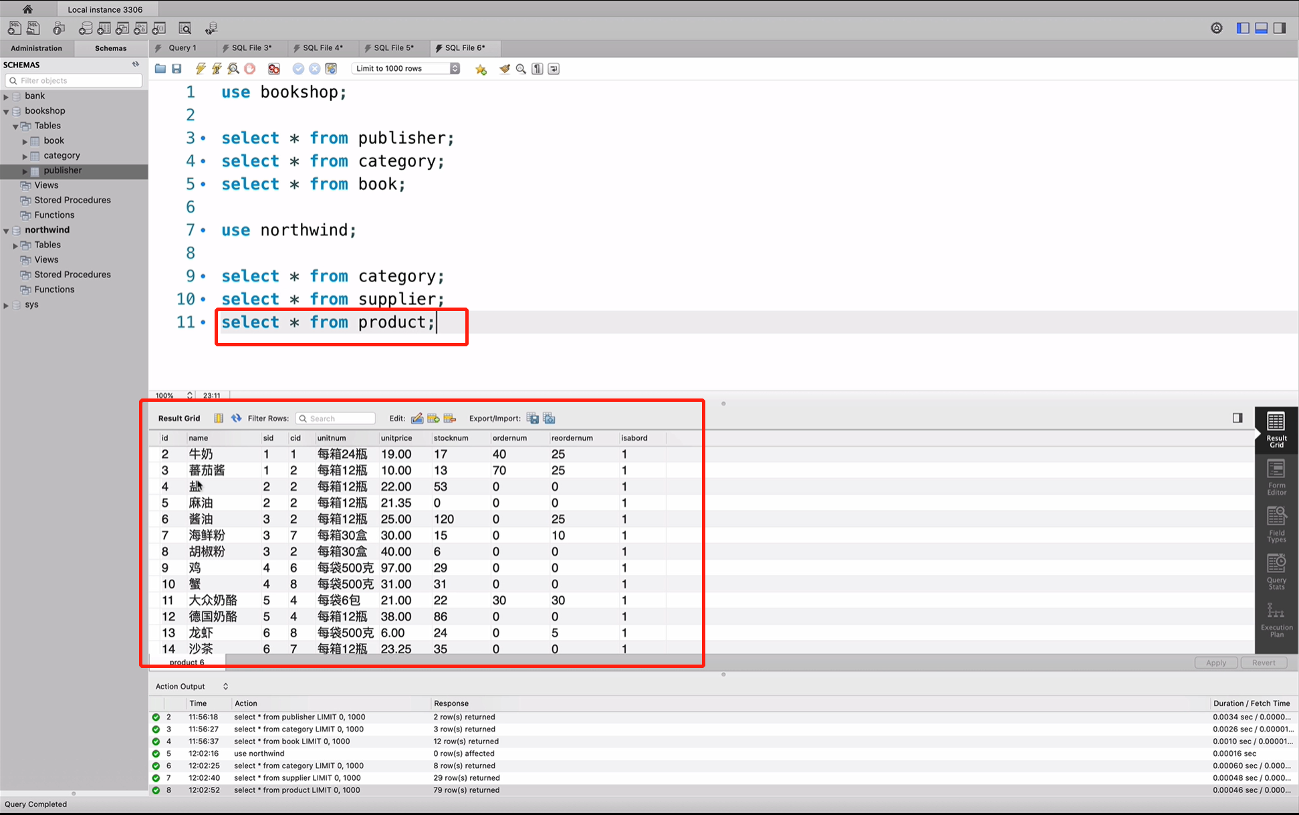Open Workbench preferences gear icon
This screenshot has height=815, width=1299.
[x=1217, y=28]
